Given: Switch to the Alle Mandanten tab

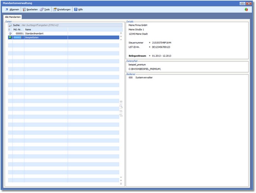Looking at the screenshot, I should (x=13, y=17).
